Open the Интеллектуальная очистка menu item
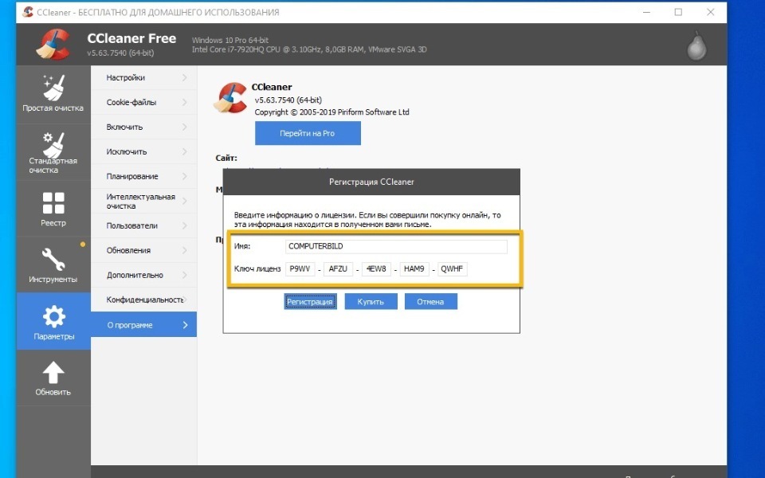The width and height of the screenshot is (765, 478). pos(144,201)
